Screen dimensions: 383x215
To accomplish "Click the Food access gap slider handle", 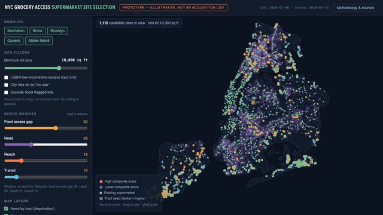I will (56, 128).
